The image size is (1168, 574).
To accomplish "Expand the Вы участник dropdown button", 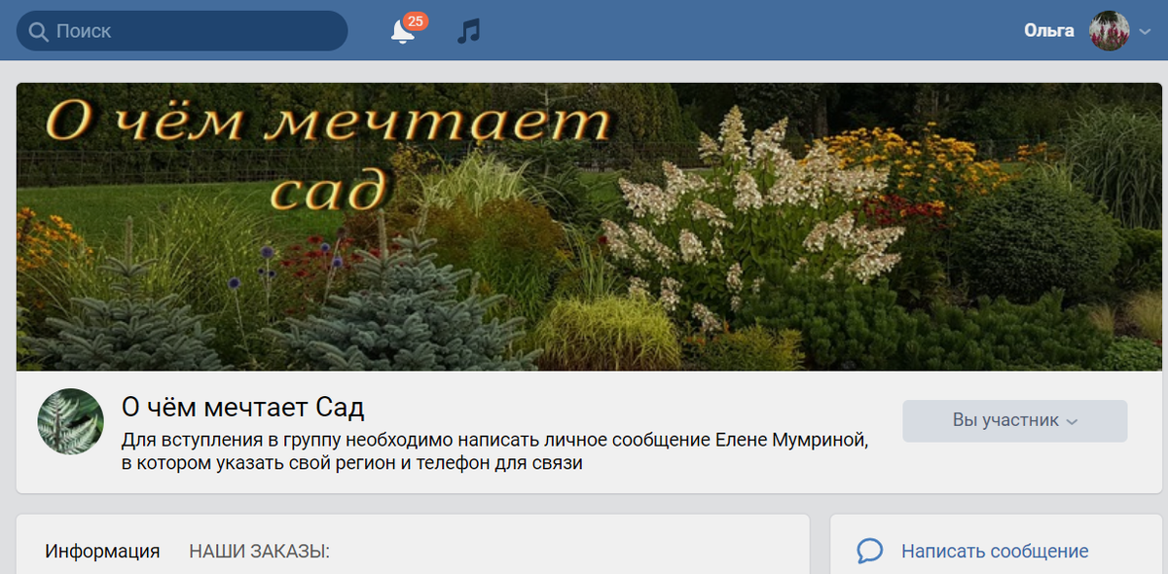I will coord(1015,421).
